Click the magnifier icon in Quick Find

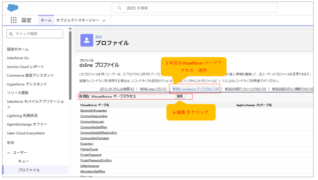(11, 34)
